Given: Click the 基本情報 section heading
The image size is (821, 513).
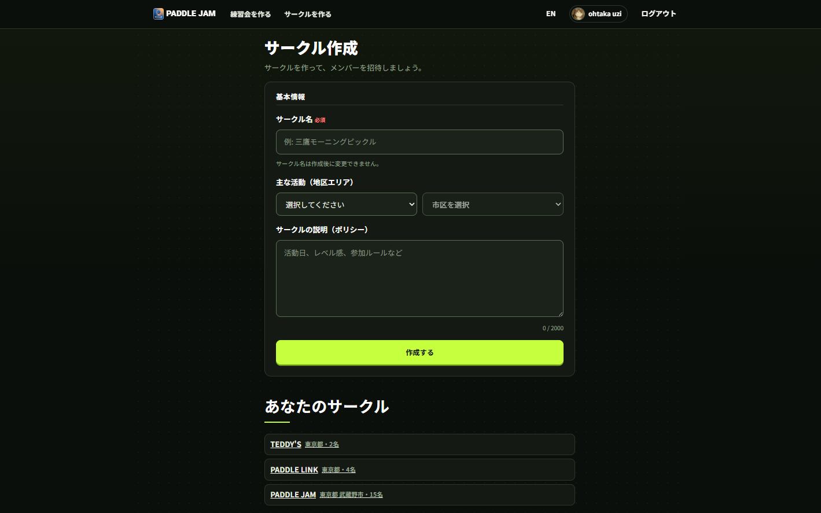Looking at the screenshot, I should tap(290, 97).
